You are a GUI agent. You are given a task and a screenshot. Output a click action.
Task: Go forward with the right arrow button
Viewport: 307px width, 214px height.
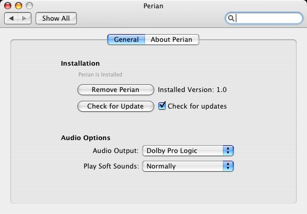24,19
